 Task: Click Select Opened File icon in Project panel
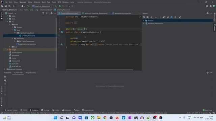(x=43, y=13)
